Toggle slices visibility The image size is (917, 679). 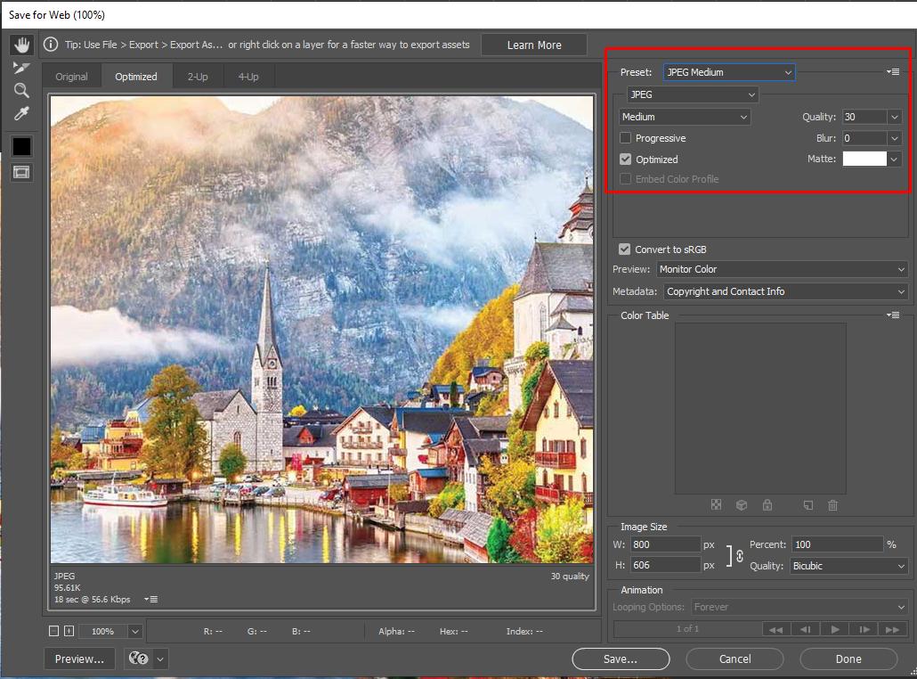21,171
